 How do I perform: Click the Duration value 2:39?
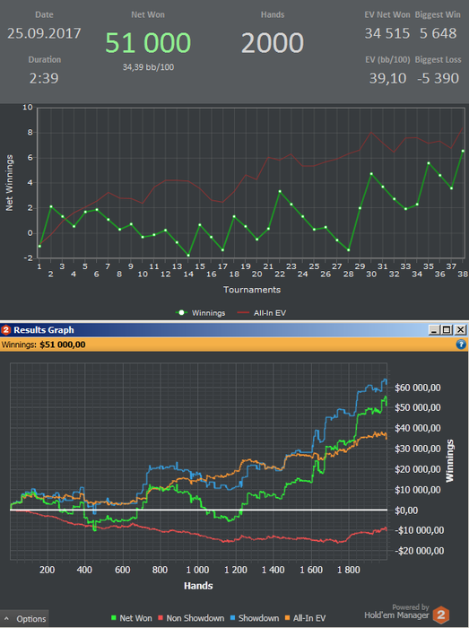point(44,78)
